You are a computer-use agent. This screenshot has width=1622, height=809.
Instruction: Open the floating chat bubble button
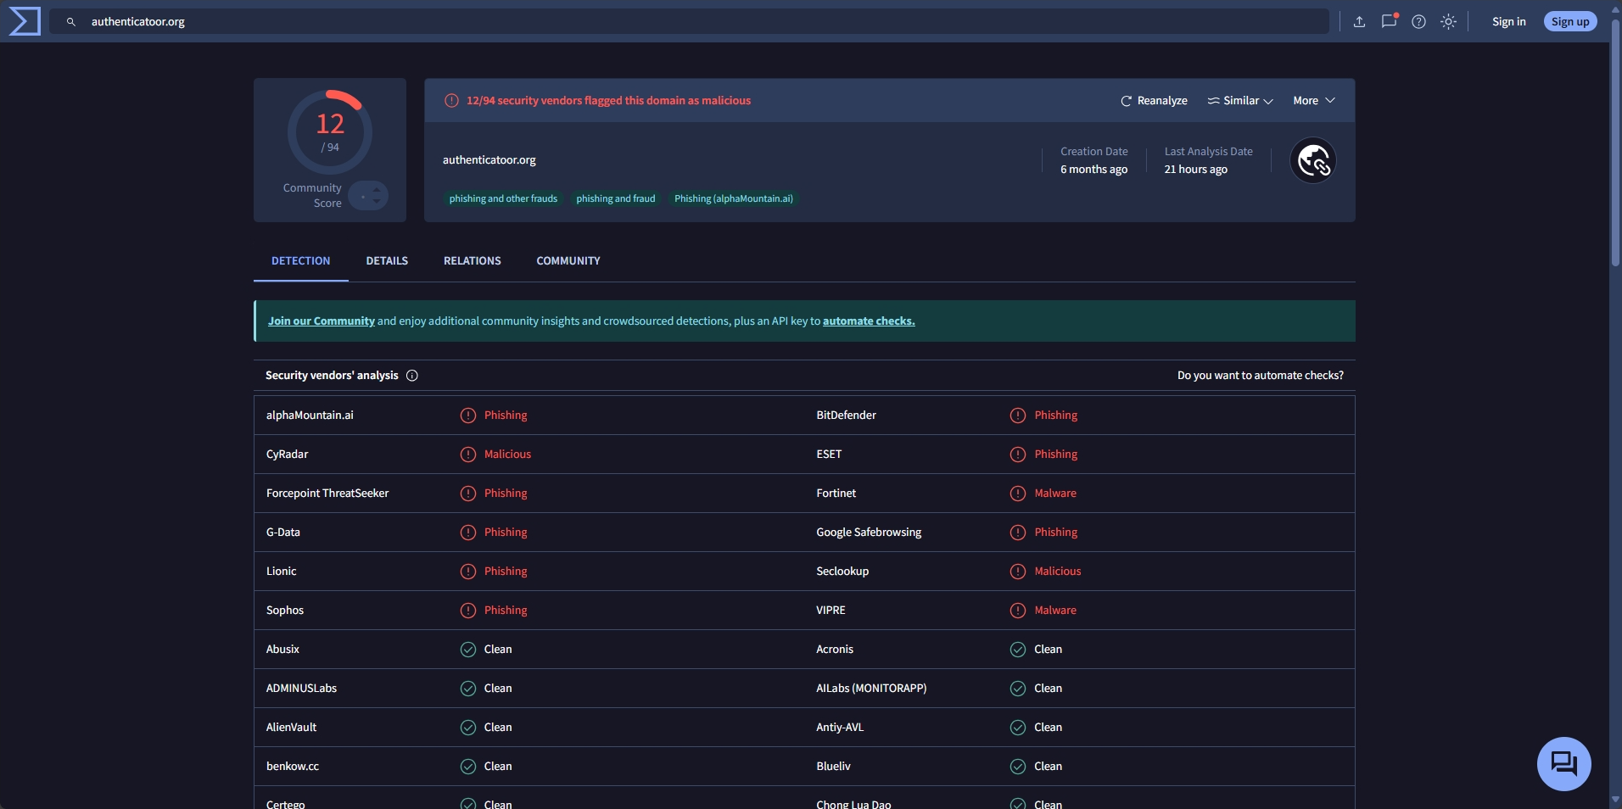click(x=1563, y=763)
